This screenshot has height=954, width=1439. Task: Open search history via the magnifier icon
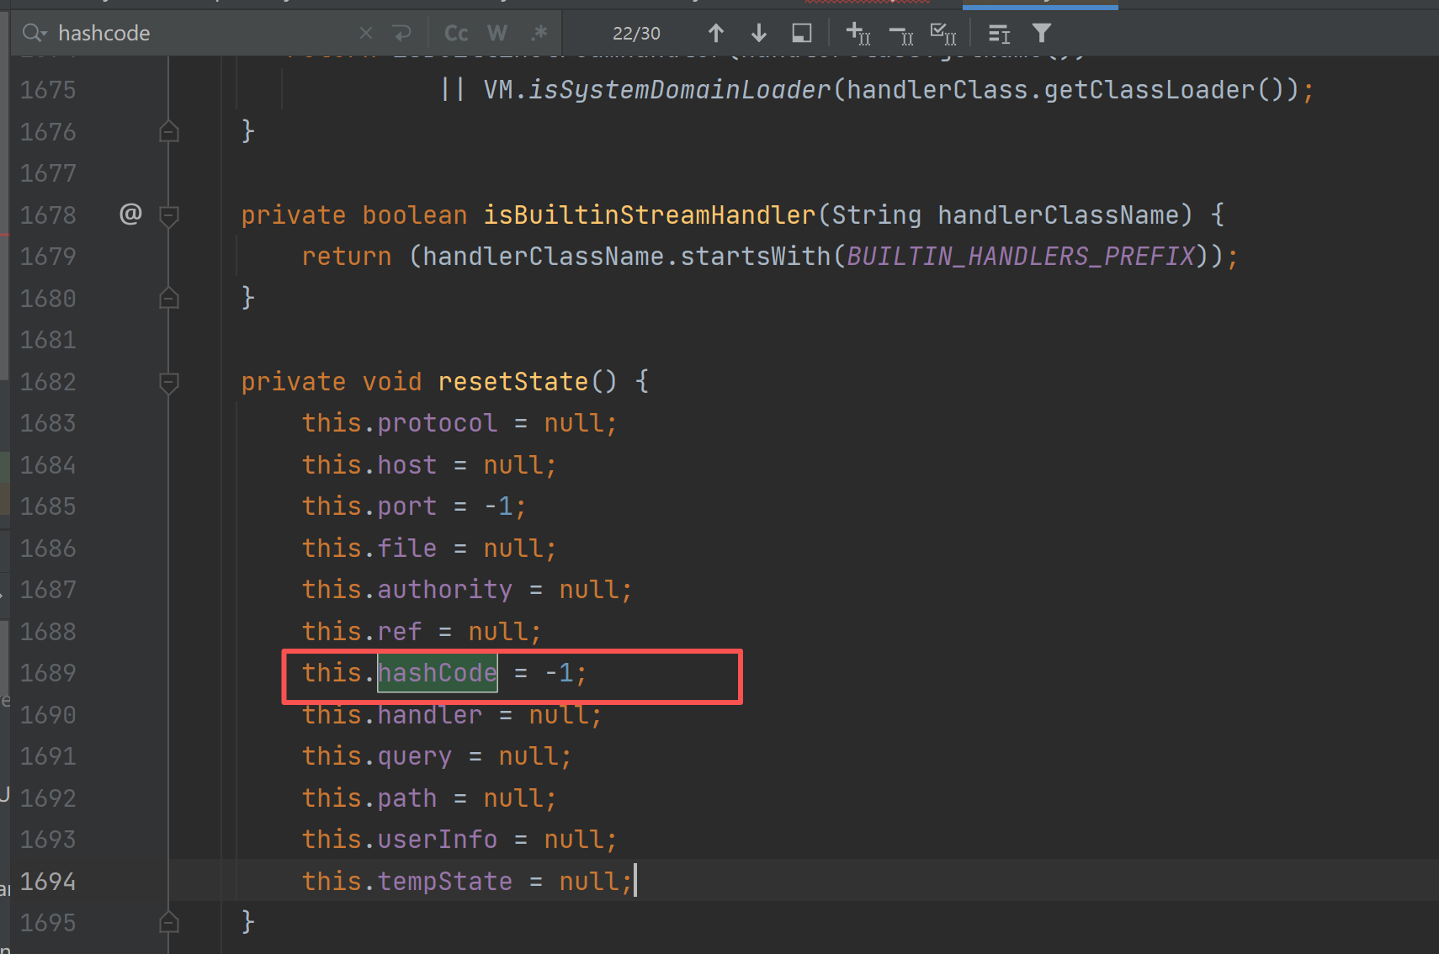coord(34,34)
